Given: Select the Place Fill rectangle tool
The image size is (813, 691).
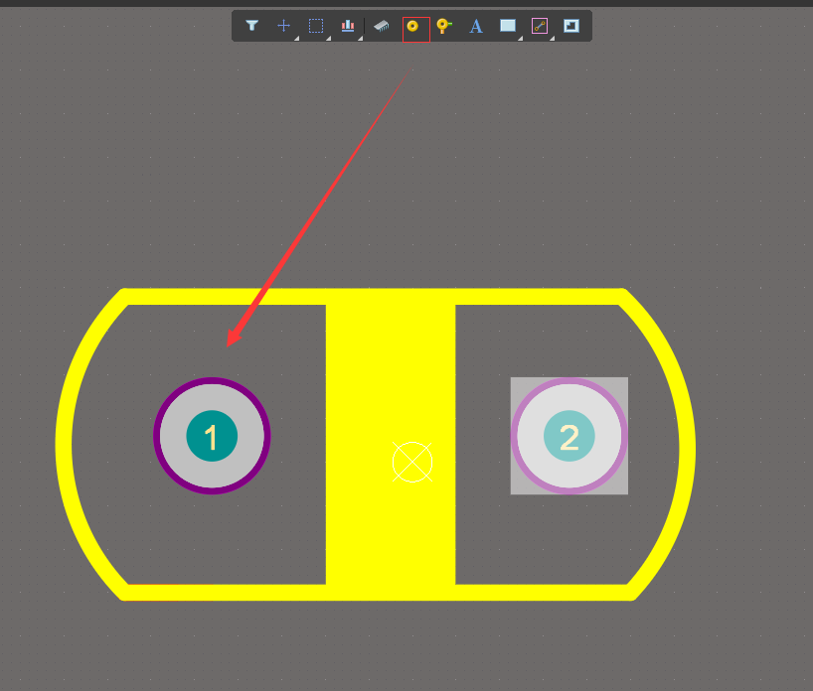Looking at the screenshot, I should [x=508, y=26].
